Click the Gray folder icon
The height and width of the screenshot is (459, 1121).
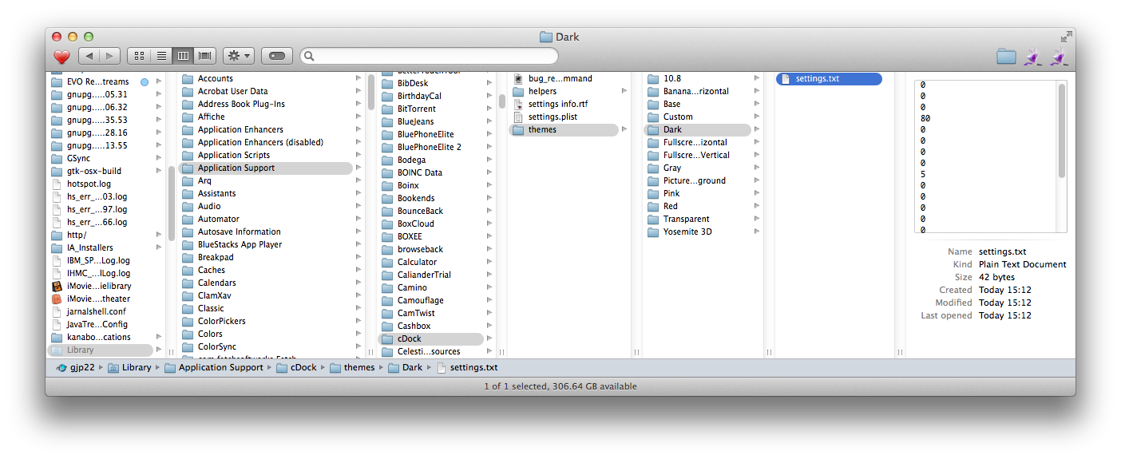tap(653, 168)
